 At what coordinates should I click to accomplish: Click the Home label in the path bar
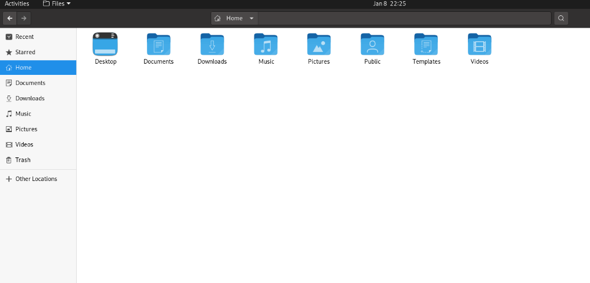(x=234, y=18)
